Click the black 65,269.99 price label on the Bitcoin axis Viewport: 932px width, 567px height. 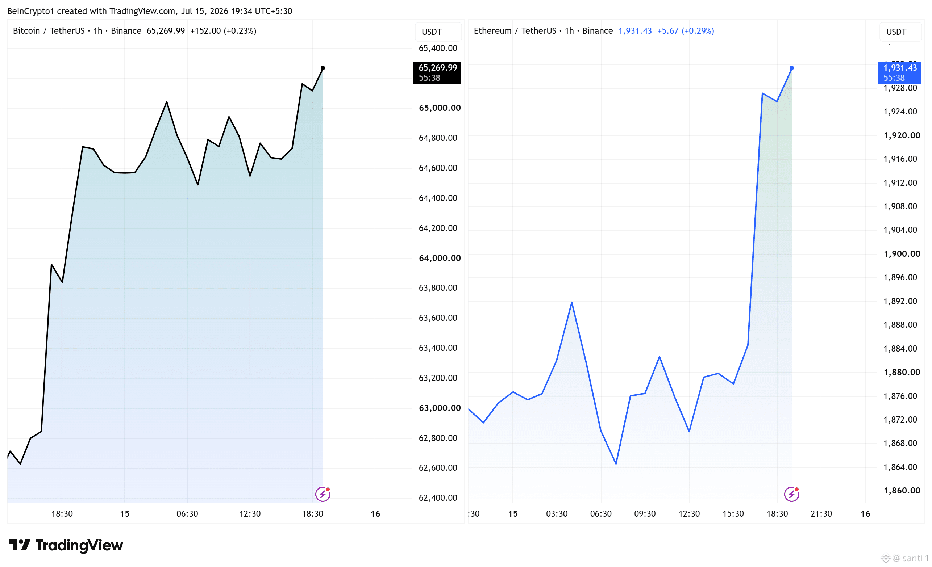click(437, 73)
